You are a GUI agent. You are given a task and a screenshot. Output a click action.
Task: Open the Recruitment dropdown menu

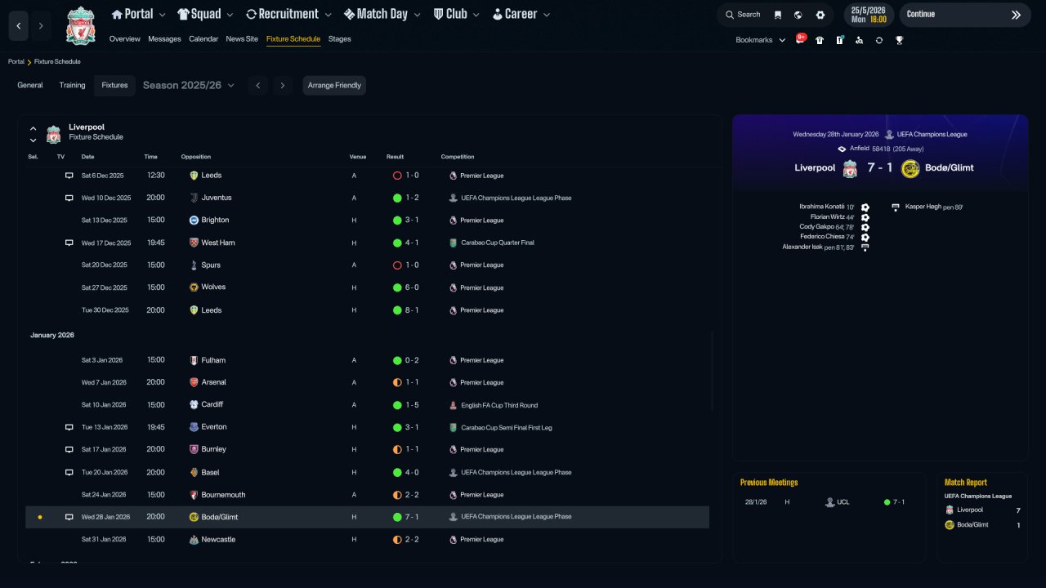pyautogui.click(x=288, y=14)
